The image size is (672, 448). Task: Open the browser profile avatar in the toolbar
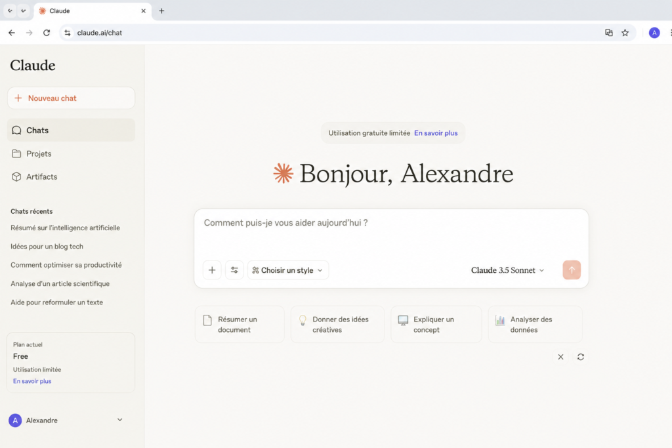[x=654, y=33]
